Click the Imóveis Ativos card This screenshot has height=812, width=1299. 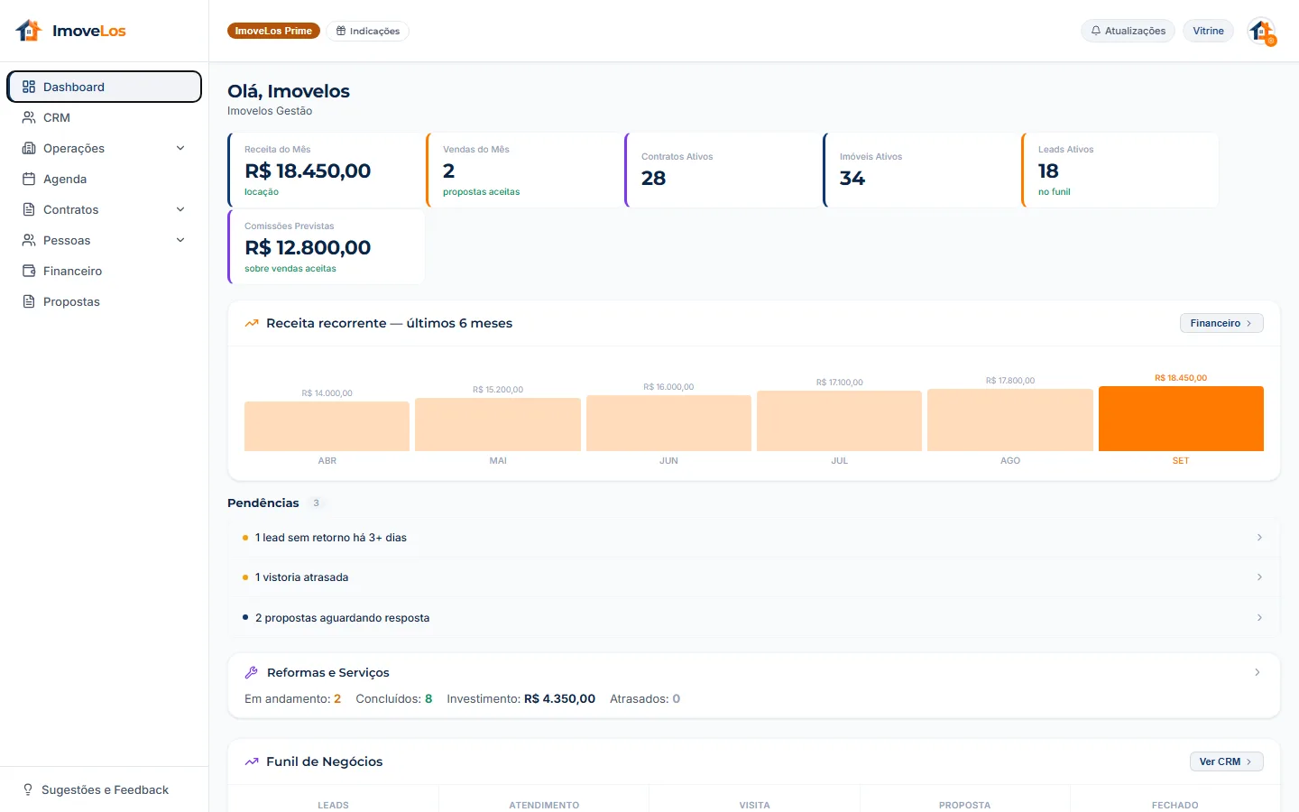pos(921,170)
